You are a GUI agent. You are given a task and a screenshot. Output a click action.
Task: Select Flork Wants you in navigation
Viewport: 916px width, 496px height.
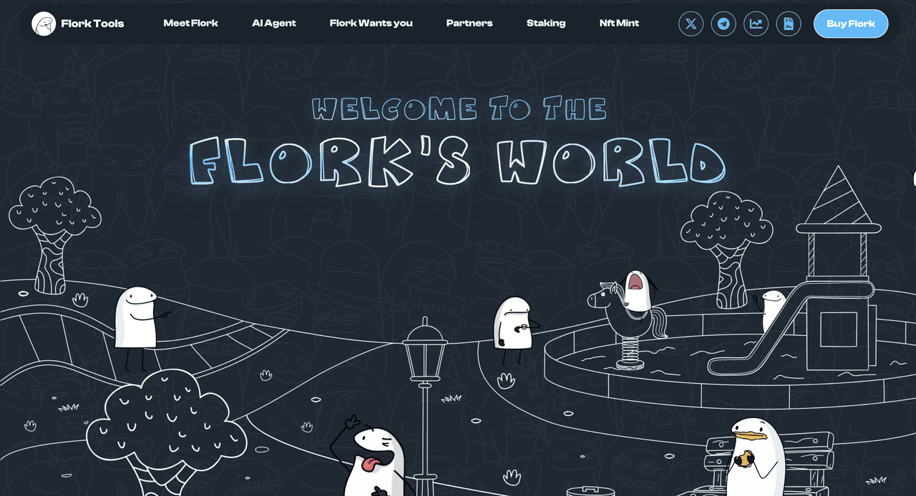pyautogui.click(x=371, y=23)
